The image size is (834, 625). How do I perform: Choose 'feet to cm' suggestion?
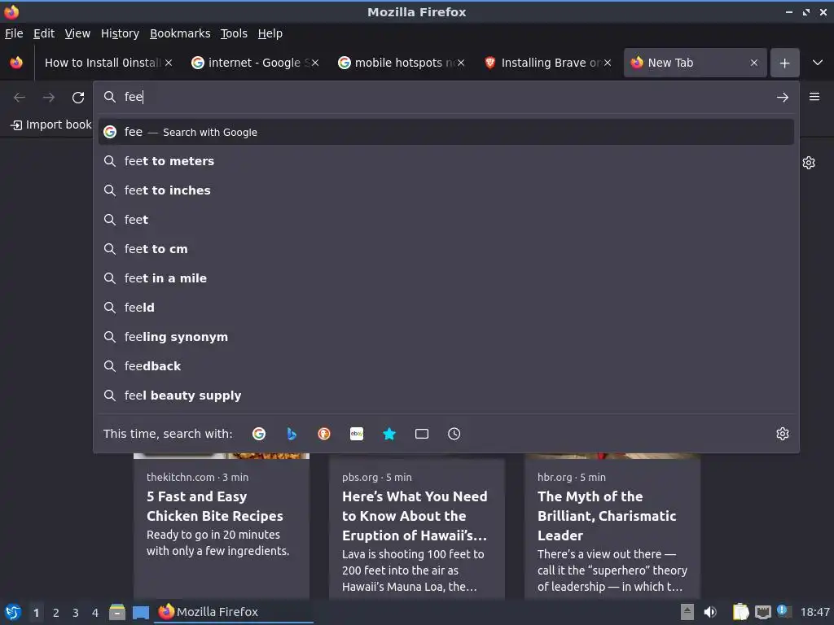coord(446,249)
